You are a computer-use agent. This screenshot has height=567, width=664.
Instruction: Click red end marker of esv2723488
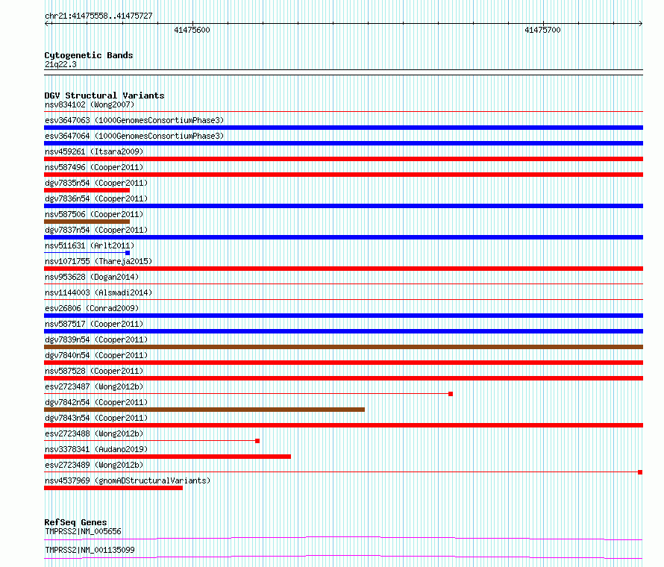tap(257, 441)
